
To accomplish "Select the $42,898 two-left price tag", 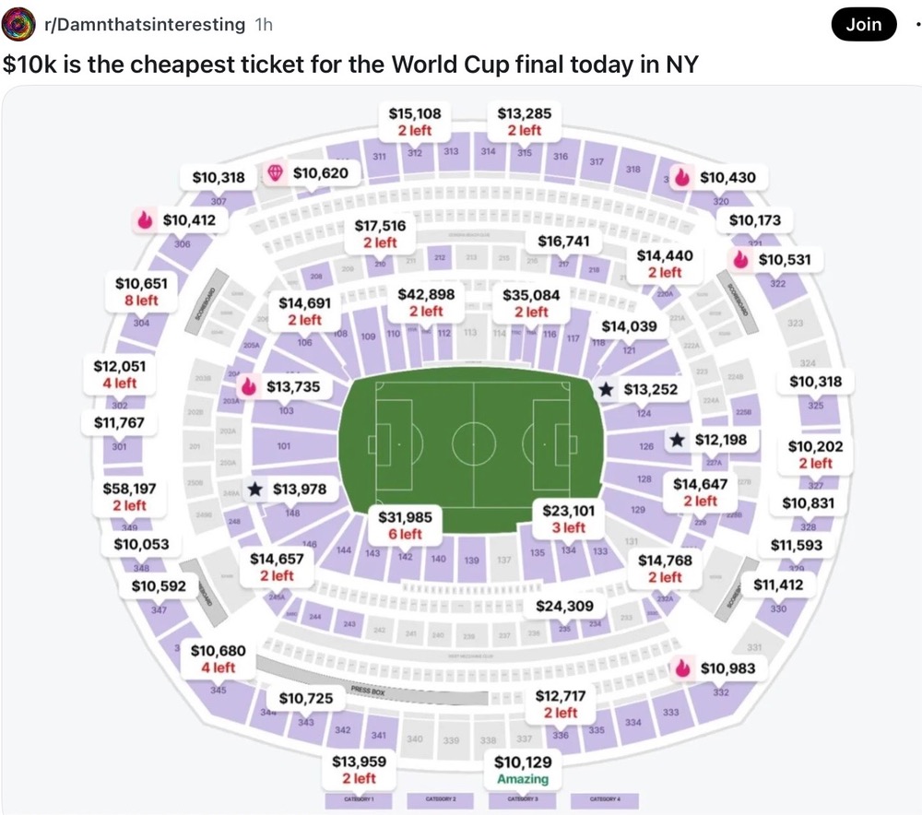I will point(426,302).
